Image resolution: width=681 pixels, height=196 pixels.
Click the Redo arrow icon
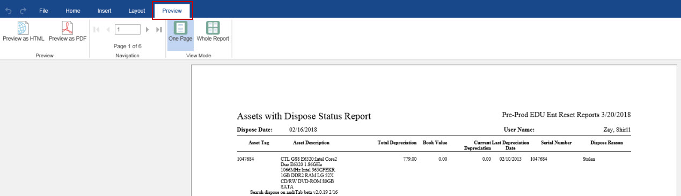[x=23, y=11]
